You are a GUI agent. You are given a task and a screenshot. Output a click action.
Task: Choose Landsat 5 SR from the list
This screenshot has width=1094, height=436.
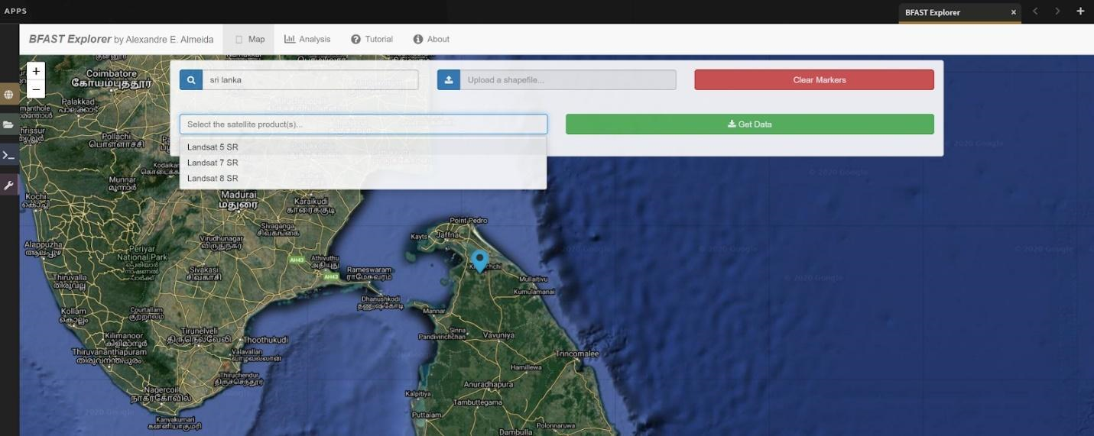tap(213, 147)
